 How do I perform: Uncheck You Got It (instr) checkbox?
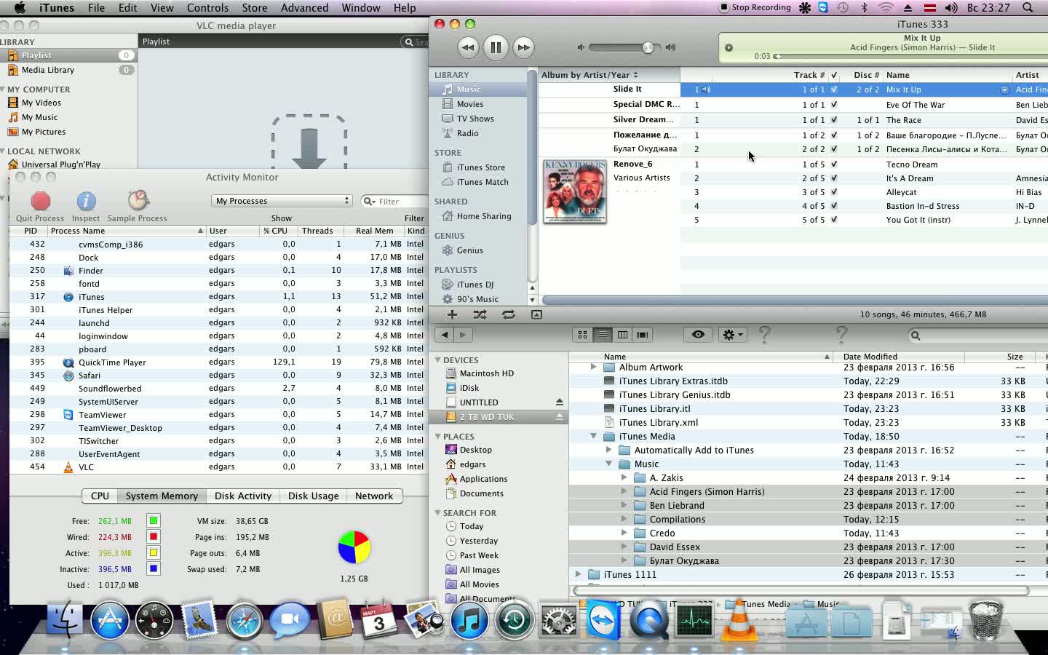tap(834, 220)
